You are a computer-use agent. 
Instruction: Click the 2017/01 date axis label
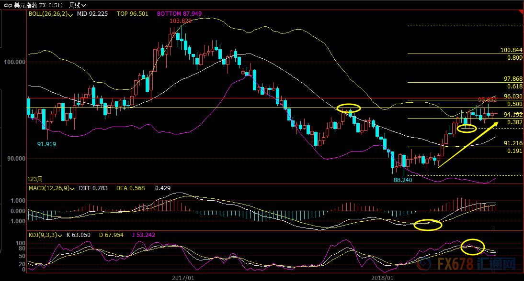(183, 277)
